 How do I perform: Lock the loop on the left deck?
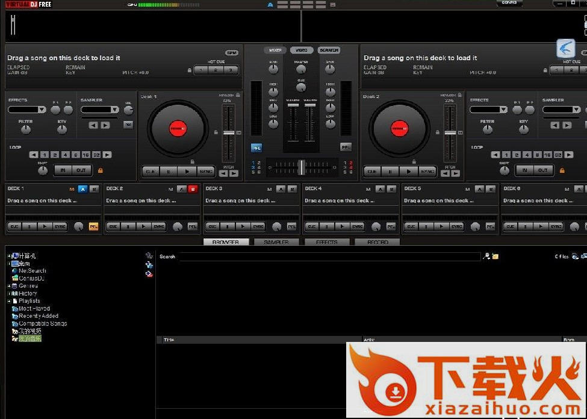coord(101,170)
